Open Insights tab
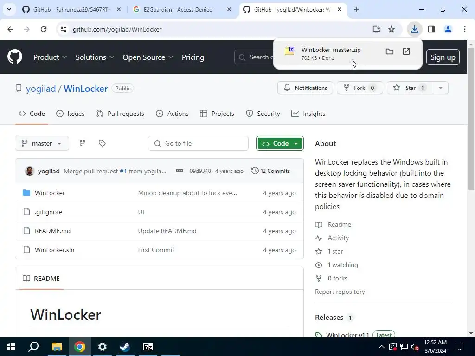Image resolution: width=475 pixels, height=356 pixels. [308, 114]
